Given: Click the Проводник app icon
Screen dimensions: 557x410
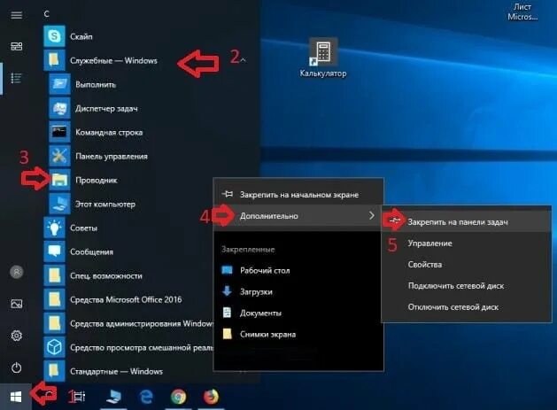Looking at the screenshot, I should (x=59, y=180).
